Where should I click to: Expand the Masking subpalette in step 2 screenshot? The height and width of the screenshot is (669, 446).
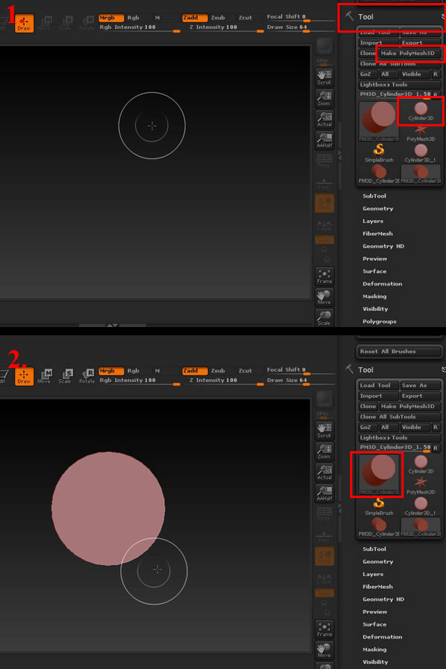(x=375, y=650)
